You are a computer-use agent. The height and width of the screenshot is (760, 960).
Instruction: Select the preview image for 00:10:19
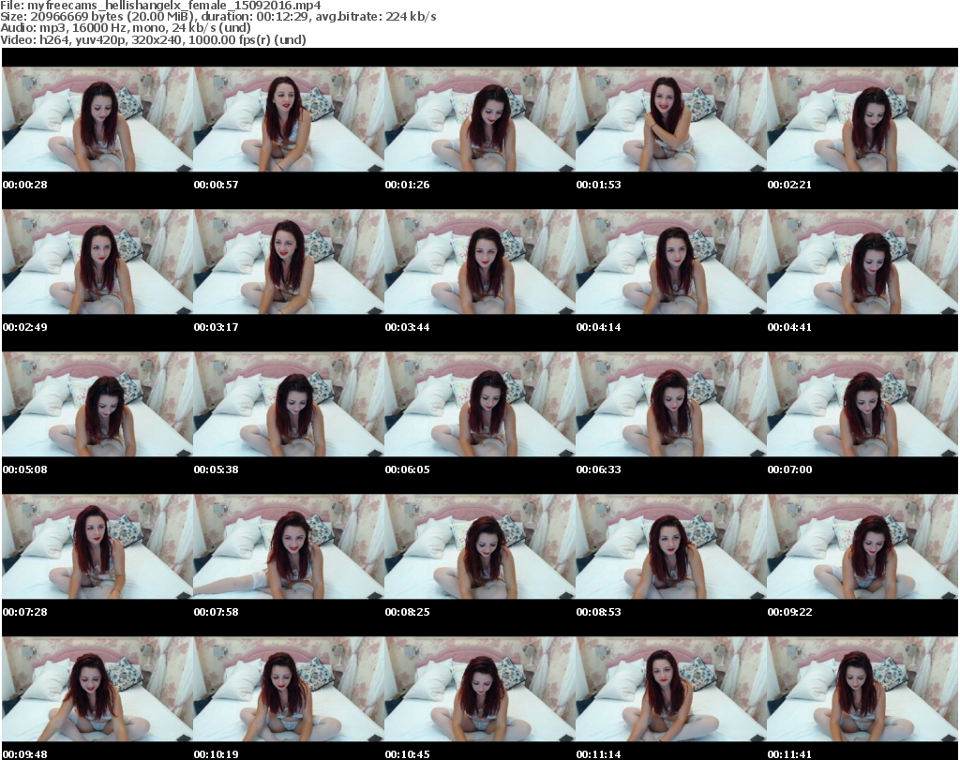pyautogui.click(x=289, y=689)
